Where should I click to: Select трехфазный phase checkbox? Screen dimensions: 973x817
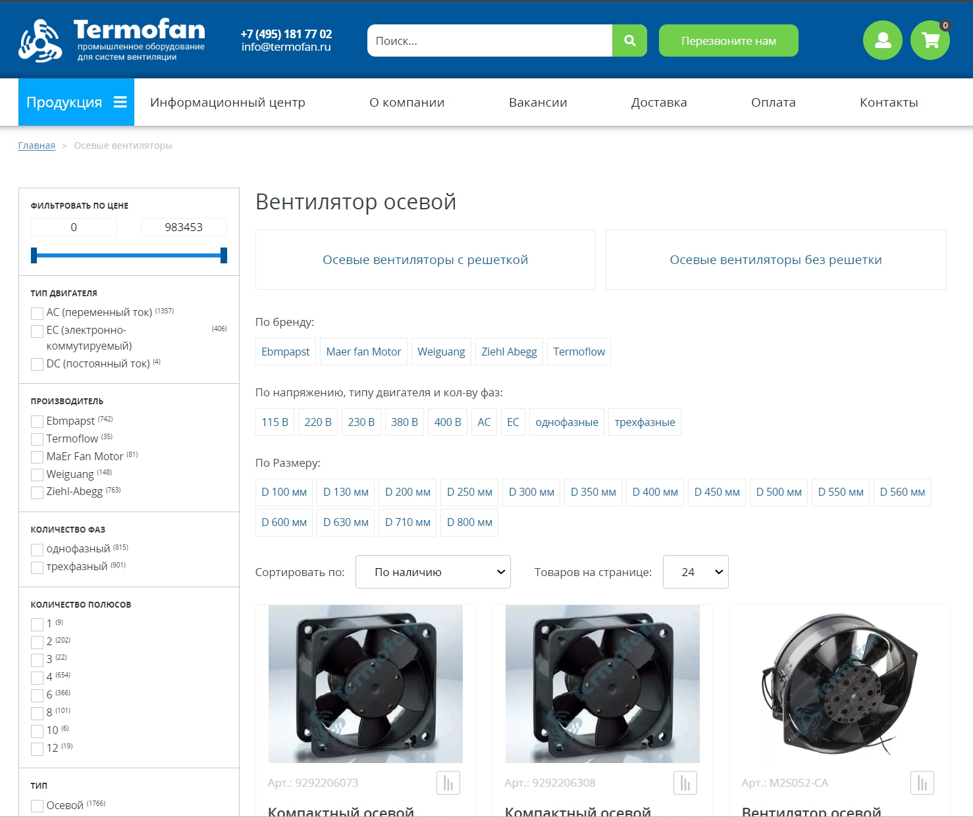click(x=37, y=567)
